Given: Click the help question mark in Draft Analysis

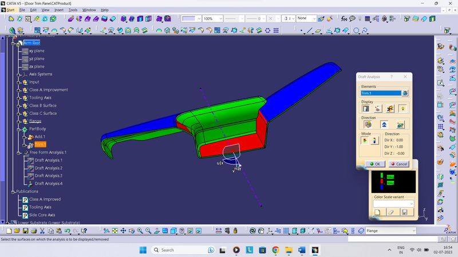Looking at the screenshot, I should 392,77.
